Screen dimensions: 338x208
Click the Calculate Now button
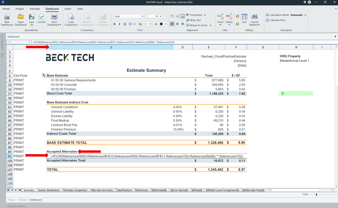pos(276,20)
